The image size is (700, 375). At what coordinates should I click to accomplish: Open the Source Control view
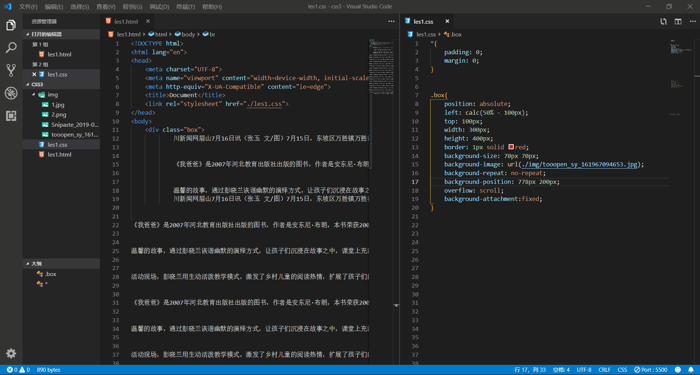pos(11,70)
